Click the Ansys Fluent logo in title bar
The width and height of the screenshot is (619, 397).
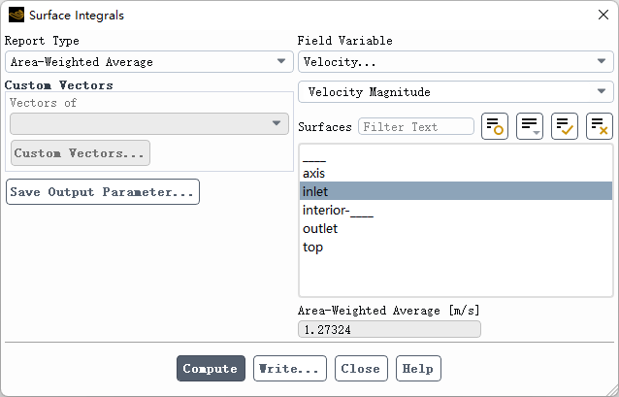16,15
